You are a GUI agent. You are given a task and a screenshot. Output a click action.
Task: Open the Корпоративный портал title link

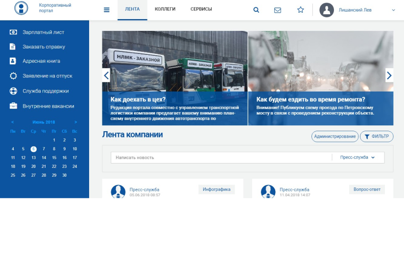pyautogui.click(x=55, y=8)
